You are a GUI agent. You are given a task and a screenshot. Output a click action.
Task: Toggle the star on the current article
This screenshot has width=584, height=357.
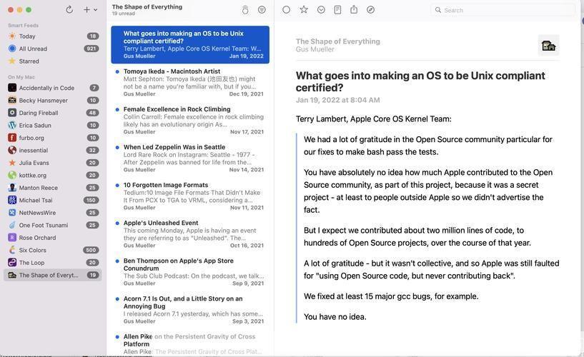coord(304,10)
